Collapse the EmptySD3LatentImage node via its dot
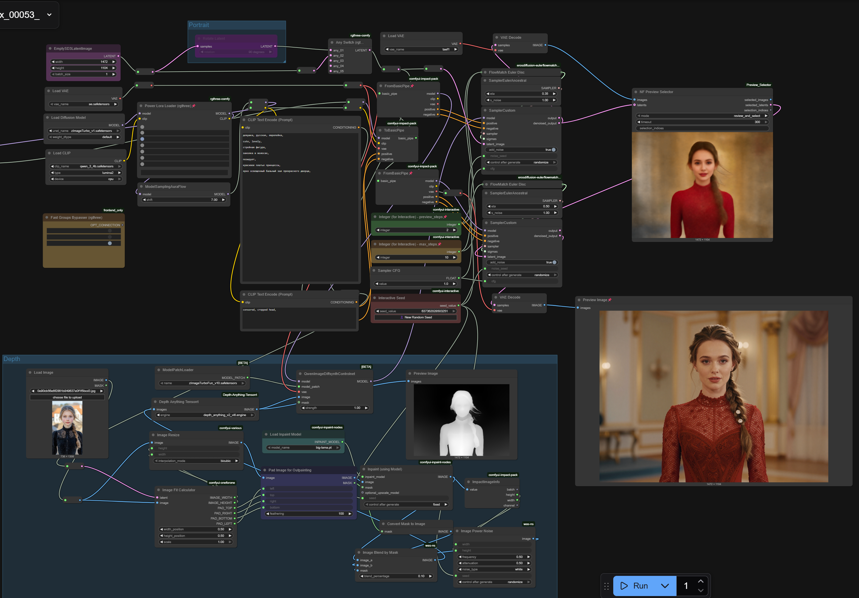 click(x=50, y=49)
